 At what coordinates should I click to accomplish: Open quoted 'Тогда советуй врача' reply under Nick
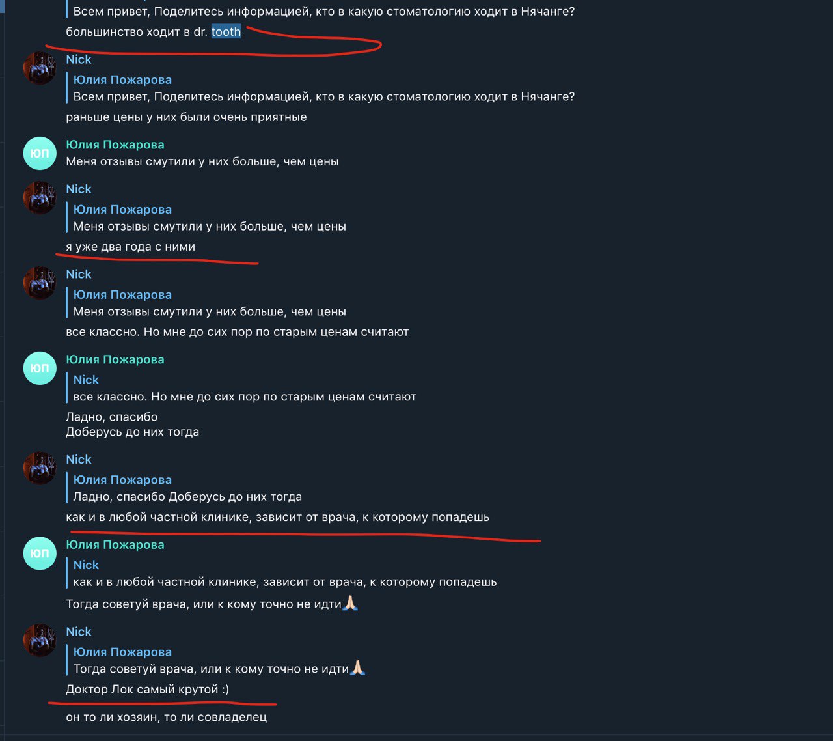point(216,660)
